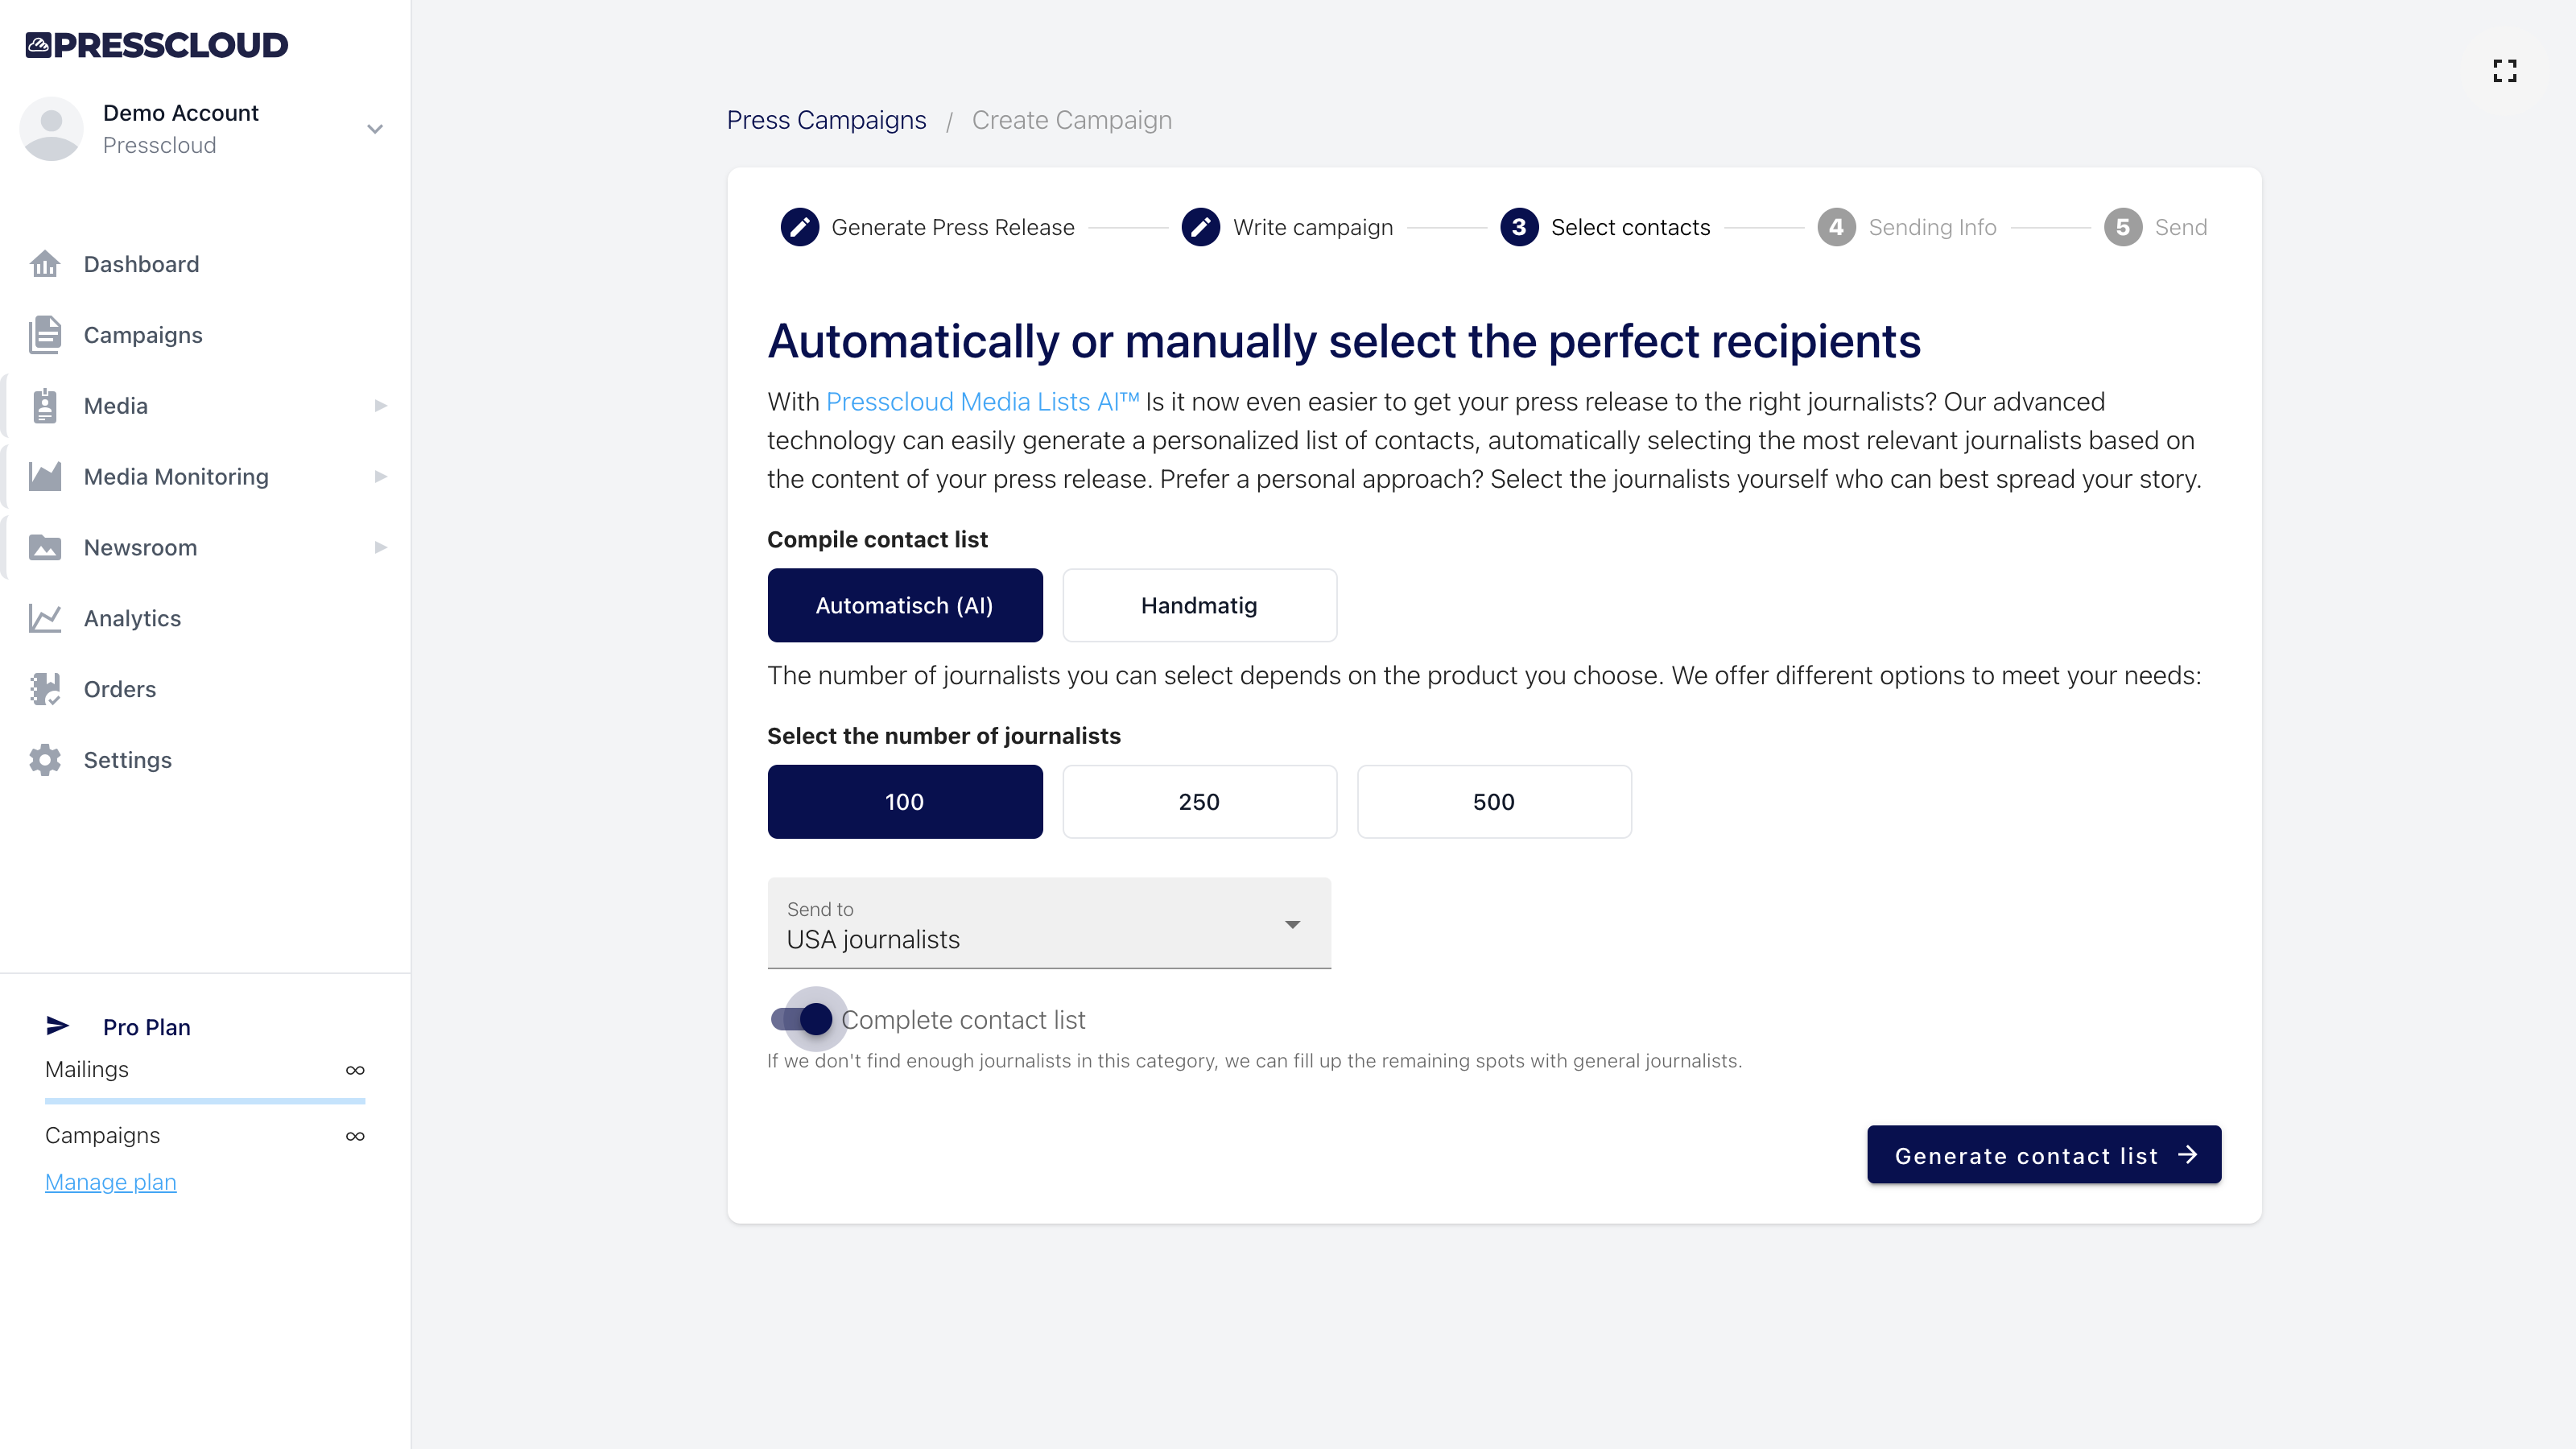Click the Media Monitoring chart icon
Viewport: 2576px width, 1449px height.
45,476
